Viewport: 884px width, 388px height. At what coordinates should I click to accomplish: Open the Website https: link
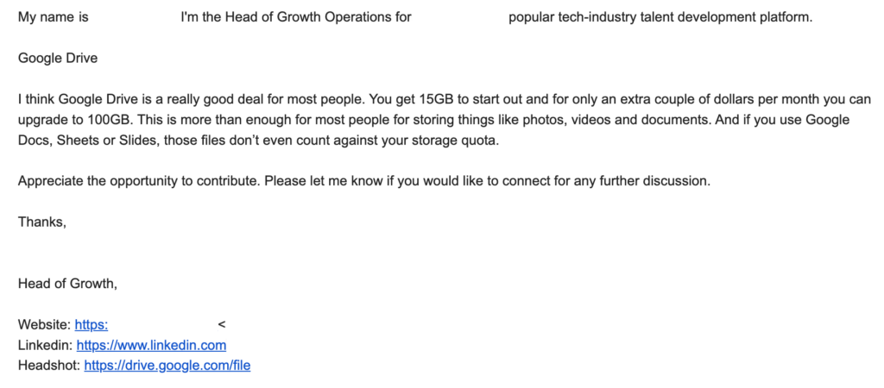pyautogui.click(x=92, y=325)
